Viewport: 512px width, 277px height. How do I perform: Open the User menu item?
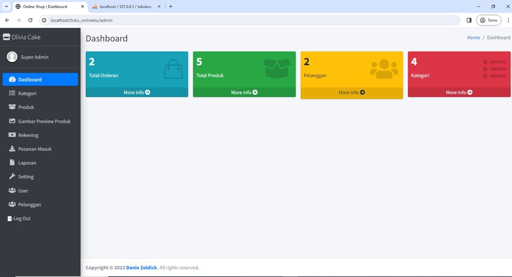pos(40,191)
